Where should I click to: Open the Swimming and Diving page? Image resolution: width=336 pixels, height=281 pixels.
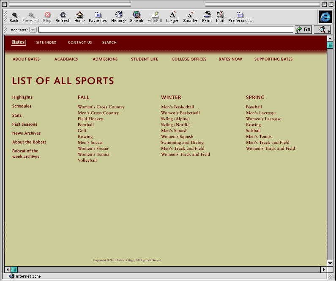182,143
